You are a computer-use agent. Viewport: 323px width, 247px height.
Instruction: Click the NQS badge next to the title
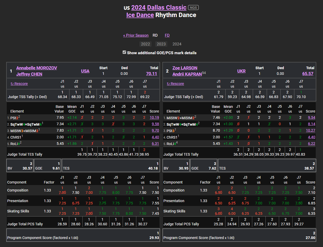click(193, 7)
